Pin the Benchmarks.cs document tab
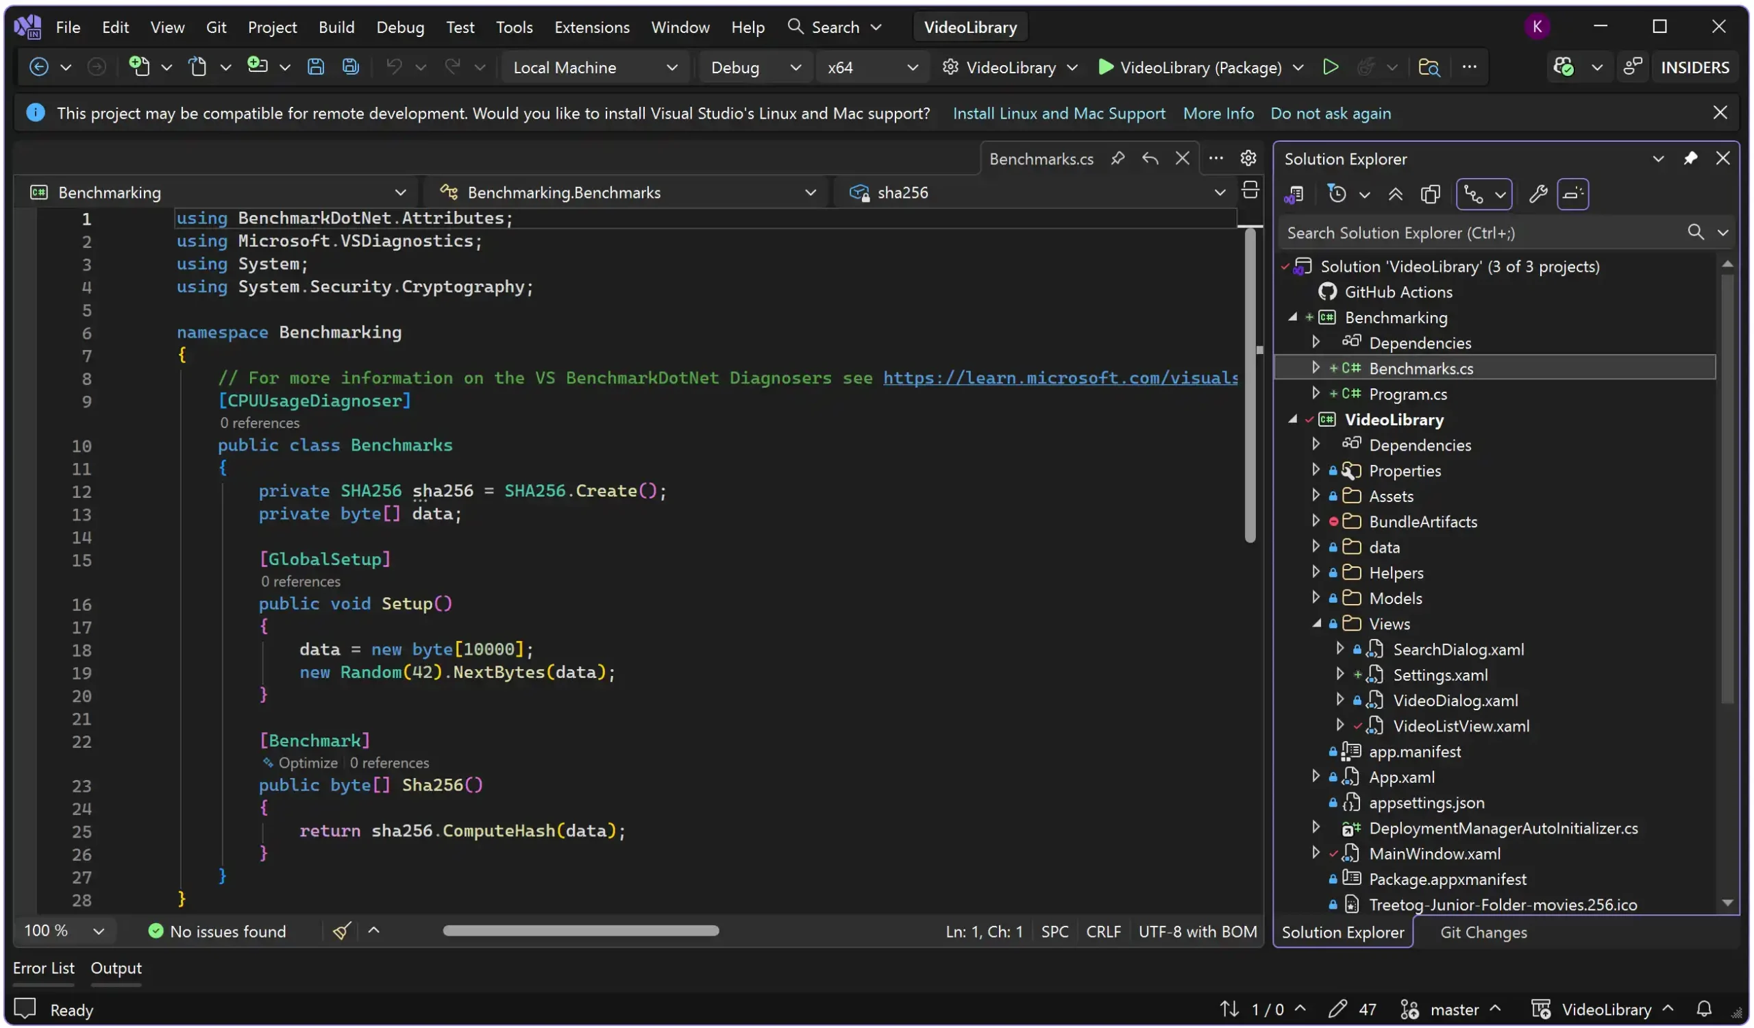The width and height of the screenshot is (1754, 1028). click(x=1119, y=158)
